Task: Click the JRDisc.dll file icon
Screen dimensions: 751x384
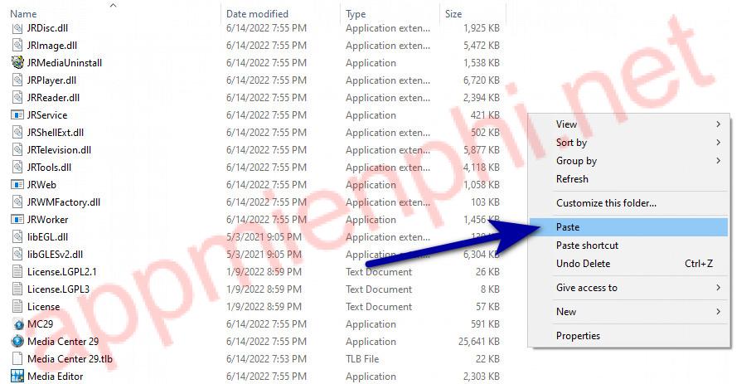Action: pos(17,28)
